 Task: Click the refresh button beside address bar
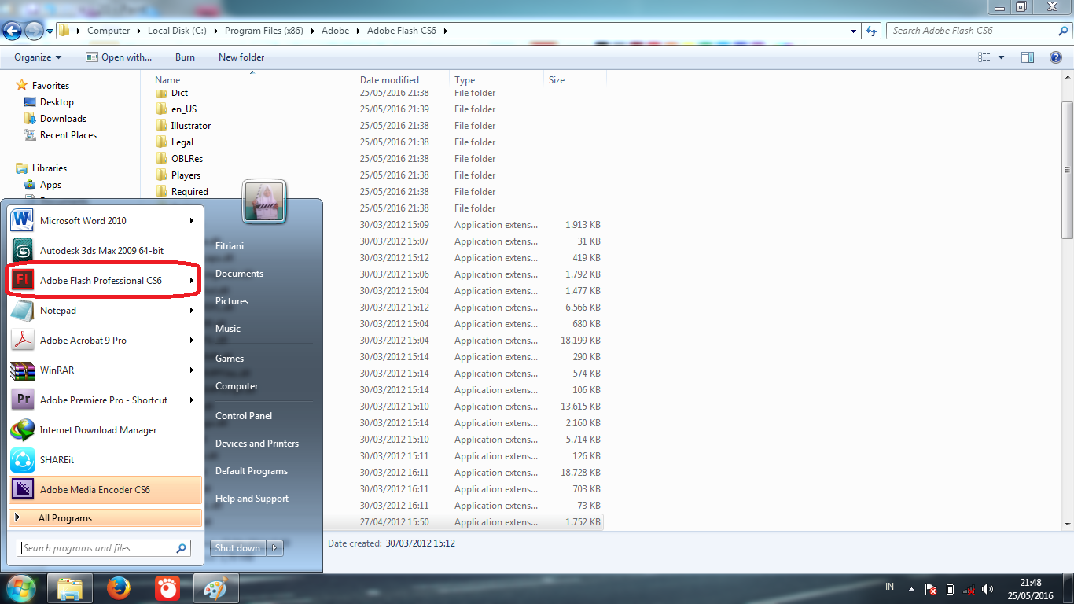(871, 31)
